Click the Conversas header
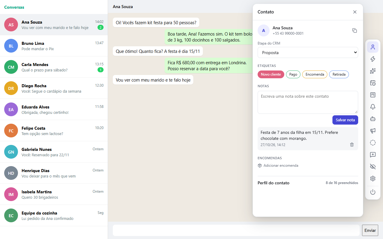Viewport: 383px width, 239px height. click(14, 7)
